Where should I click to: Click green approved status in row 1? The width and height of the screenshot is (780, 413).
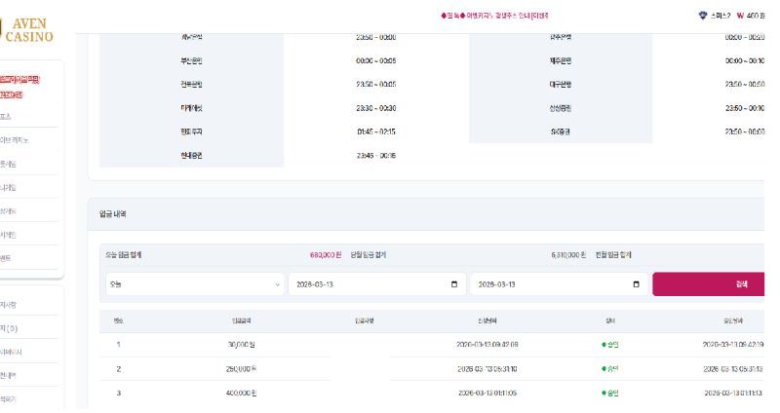point(611,344)
